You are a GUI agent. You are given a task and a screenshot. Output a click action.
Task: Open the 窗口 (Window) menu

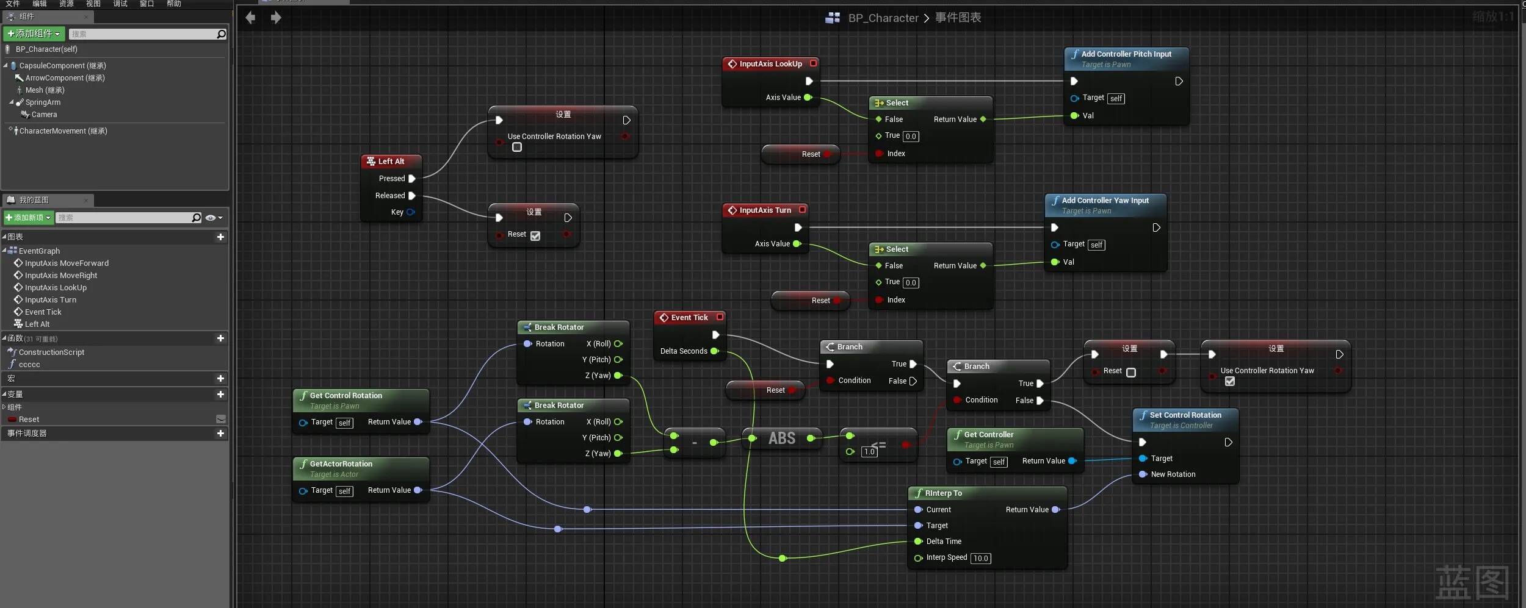(146, 4)
